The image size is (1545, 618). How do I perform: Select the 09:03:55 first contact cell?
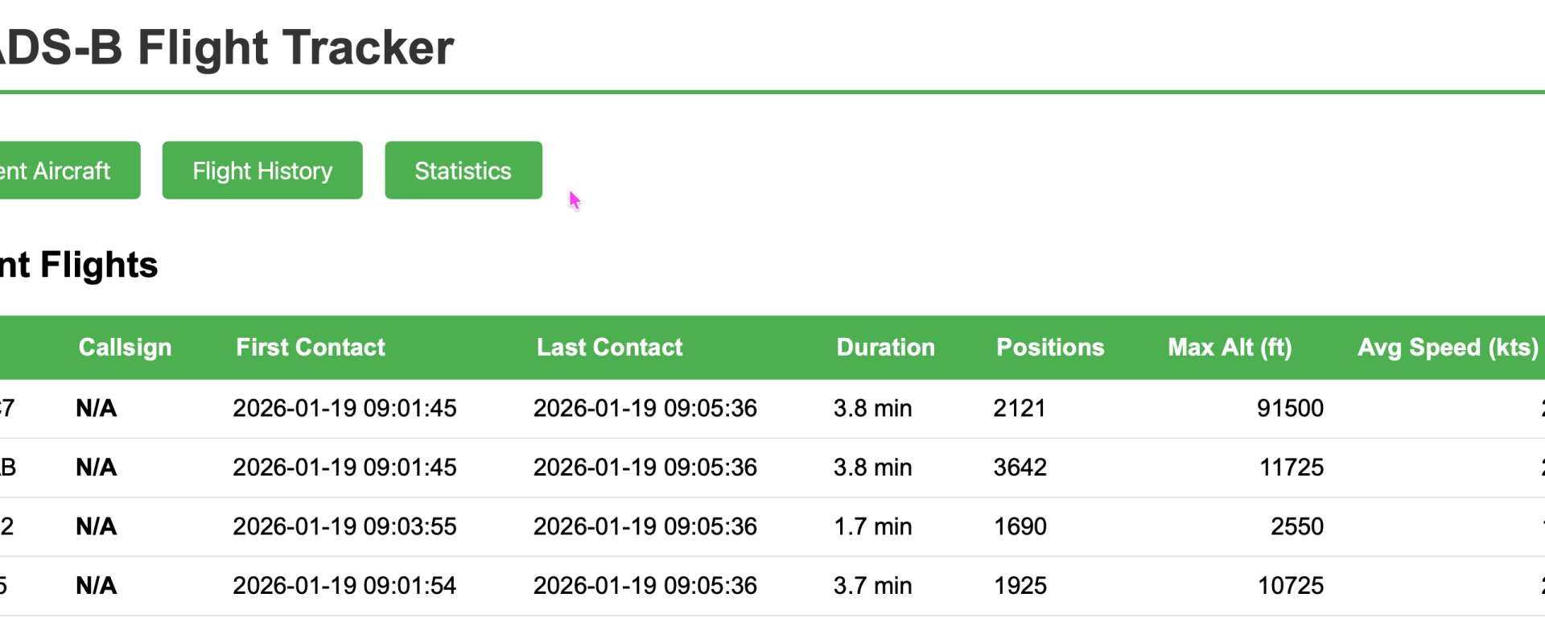coord(344,526)
